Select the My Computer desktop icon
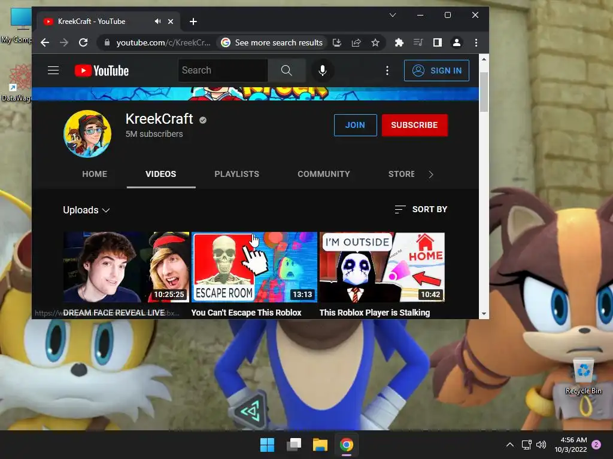Screen dimensions: 613x459 (x=16, y=26)
